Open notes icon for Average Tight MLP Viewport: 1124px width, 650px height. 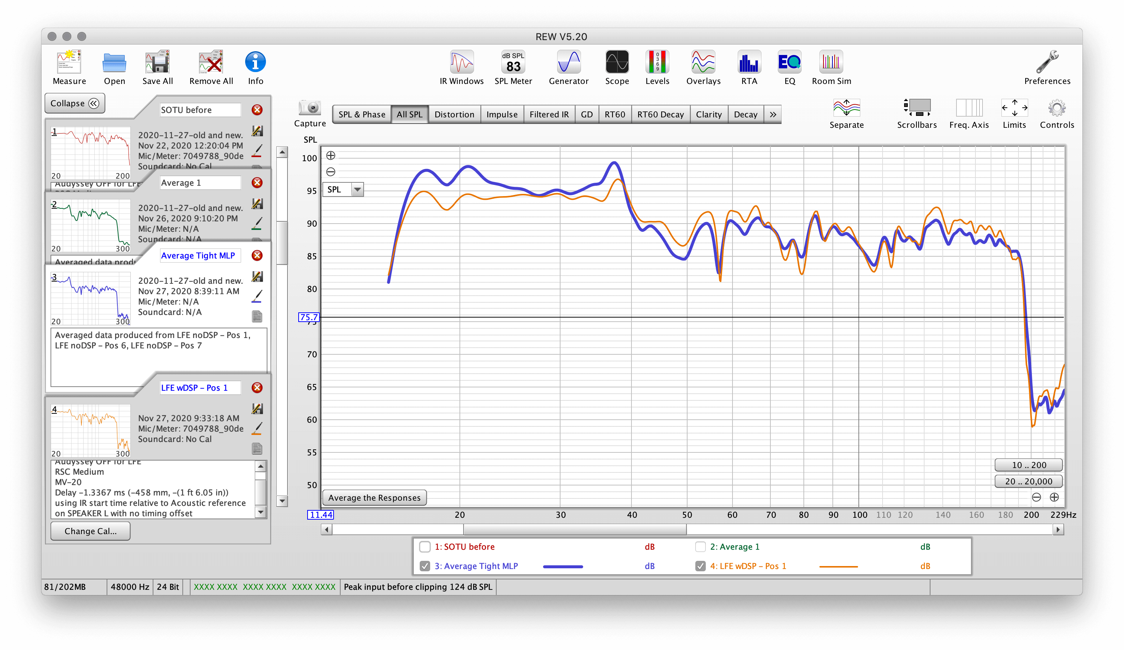pyautogui.click(x=257, y=316)
